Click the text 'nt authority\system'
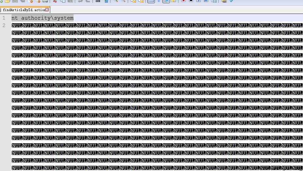 point(42,18)
